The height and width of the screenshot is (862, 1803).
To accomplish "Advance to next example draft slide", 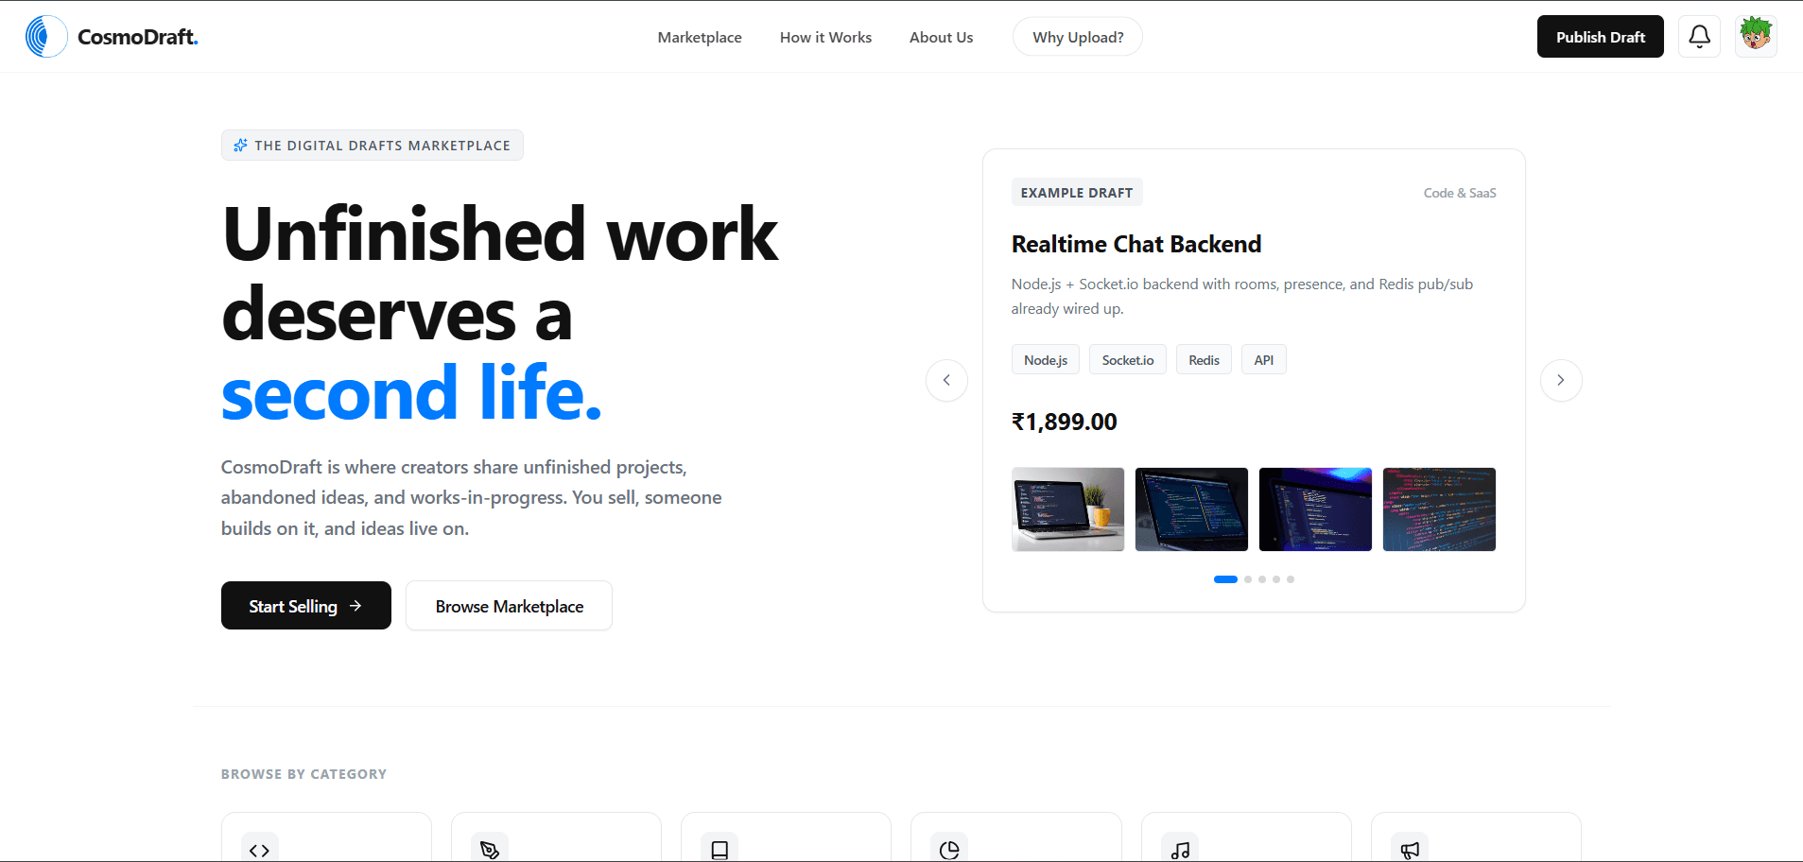I will [1561, 380].
